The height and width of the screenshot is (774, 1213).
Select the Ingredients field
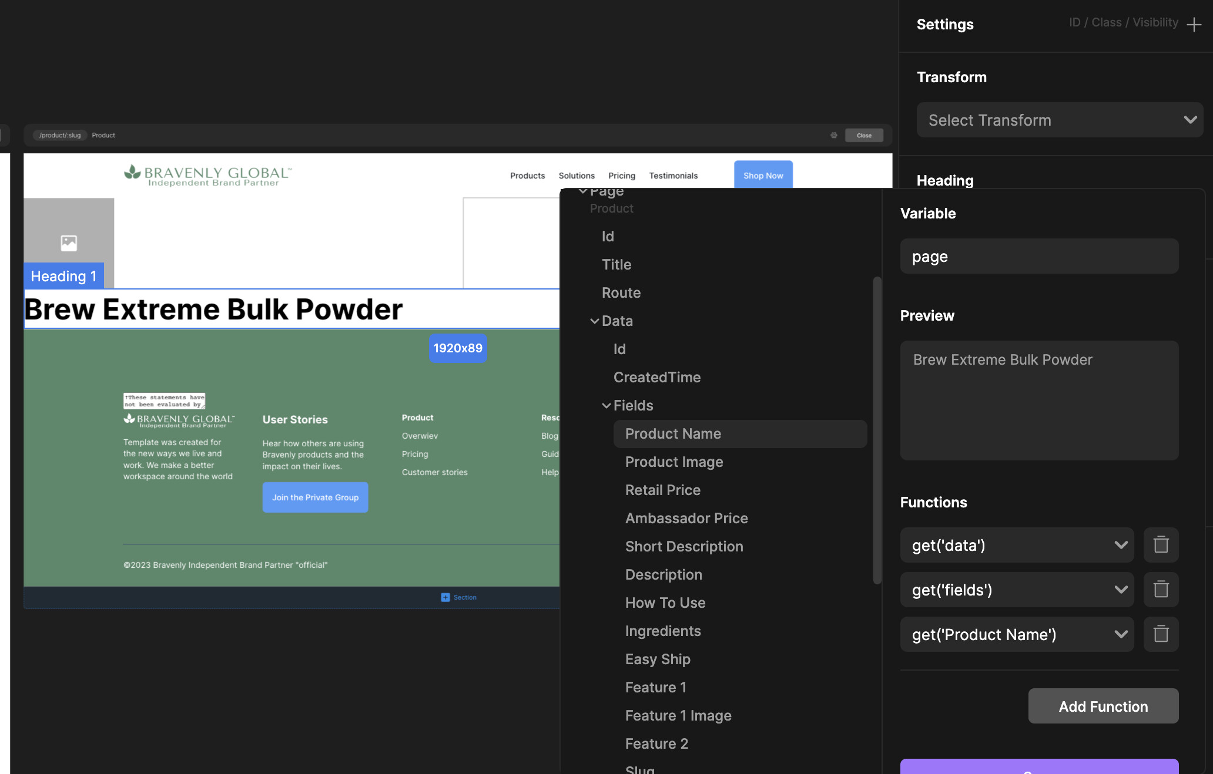coord(663,631)
